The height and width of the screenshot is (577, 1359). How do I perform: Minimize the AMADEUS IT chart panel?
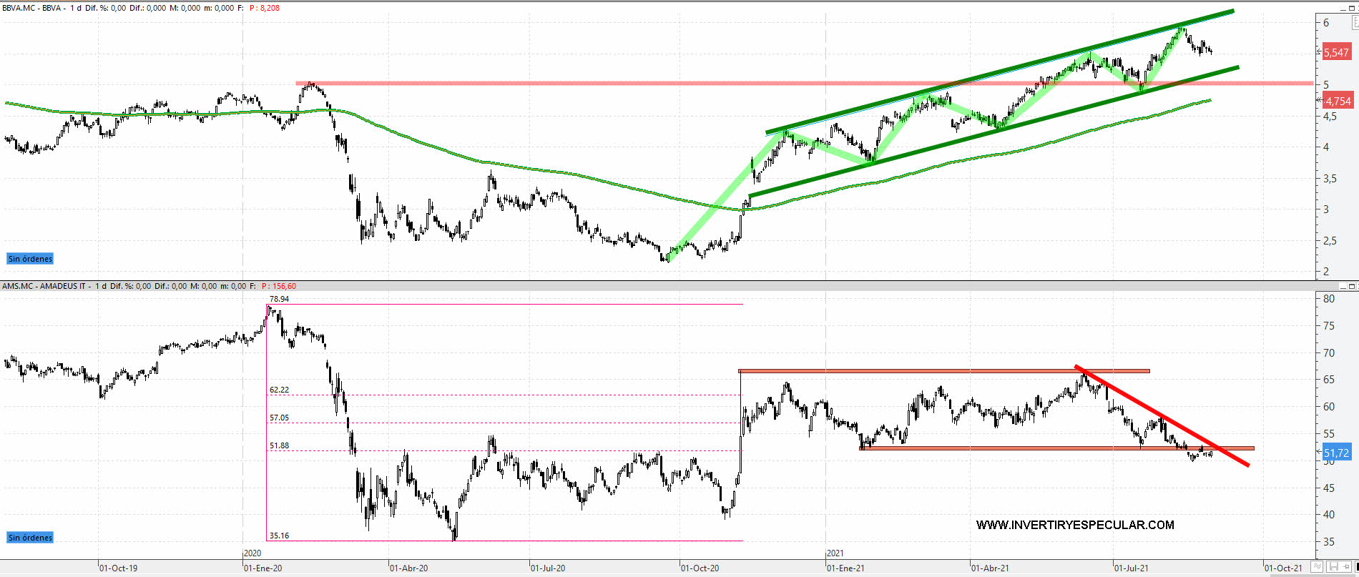pos(1342,286)
